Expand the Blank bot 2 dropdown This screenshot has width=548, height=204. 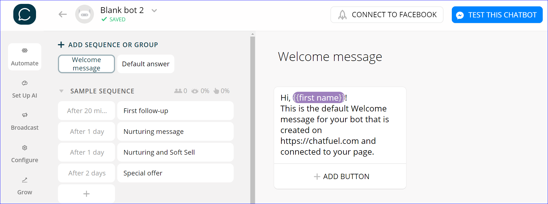[x=154, y=11]
